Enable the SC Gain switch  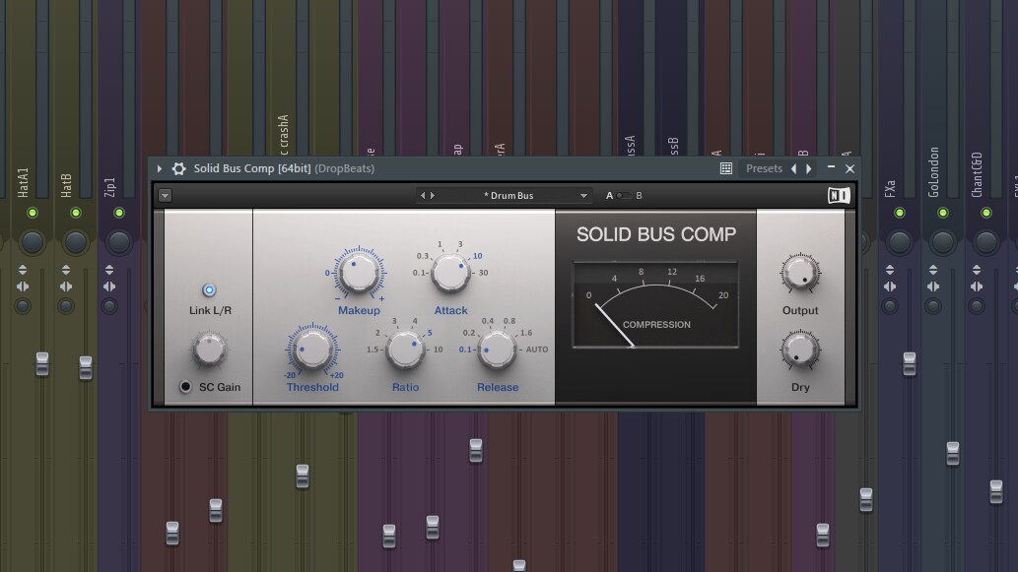(185, 387)
